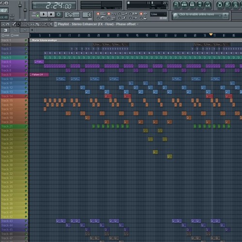The width and height of the screenshot is (242, 242).
Task: Click the Track 43 label
Action: (7, 221)
